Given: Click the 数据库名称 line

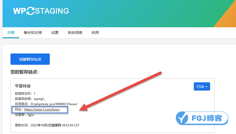Looking at the screenshot, I should tap(25, 93).
